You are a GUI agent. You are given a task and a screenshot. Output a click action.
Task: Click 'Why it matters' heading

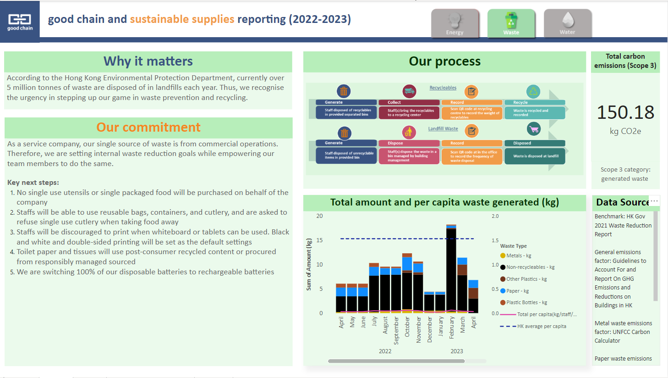click(x=148, y=61)
